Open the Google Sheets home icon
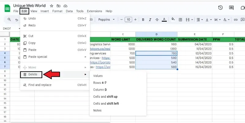This screenshot has height=123, width=245. coord(7,9)
